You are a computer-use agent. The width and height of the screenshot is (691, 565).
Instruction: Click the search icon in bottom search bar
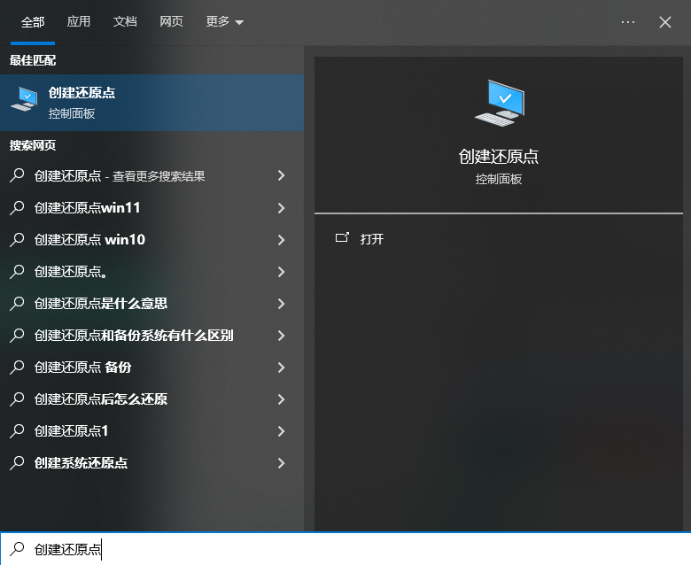(x=17, y=549)
